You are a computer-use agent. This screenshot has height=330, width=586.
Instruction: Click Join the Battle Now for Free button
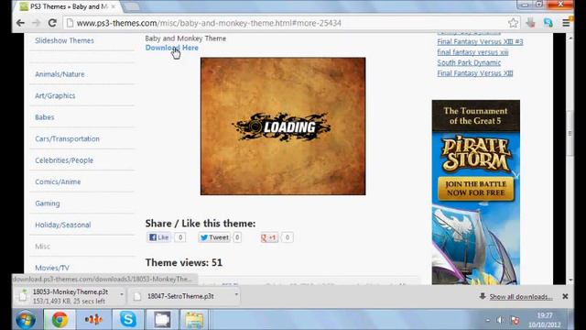[476, 189]
